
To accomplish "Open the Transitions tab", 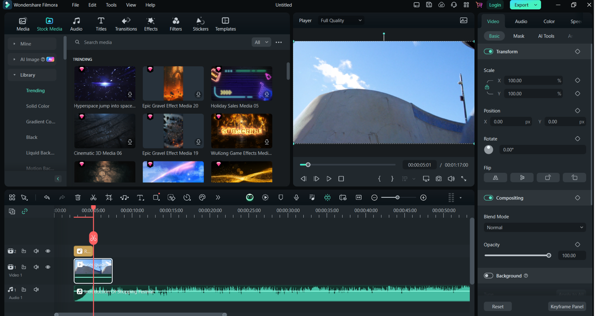I will [126, 24].
